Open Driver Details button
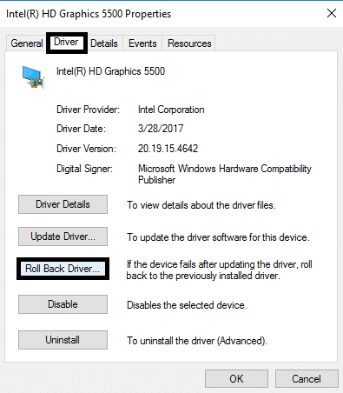343x393 pixels. [63, 204]
